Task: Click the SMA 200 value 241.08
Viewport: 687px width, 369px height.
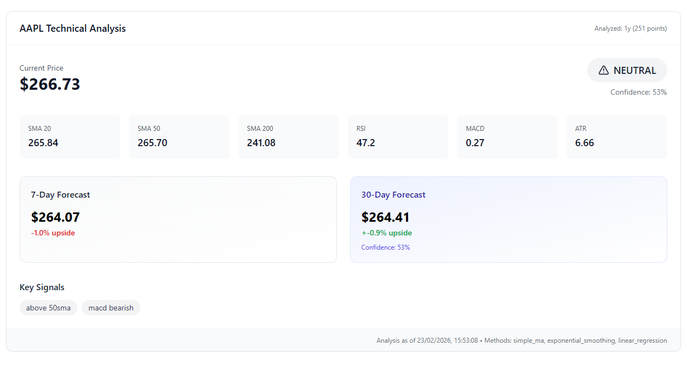Action: point(261,143)
